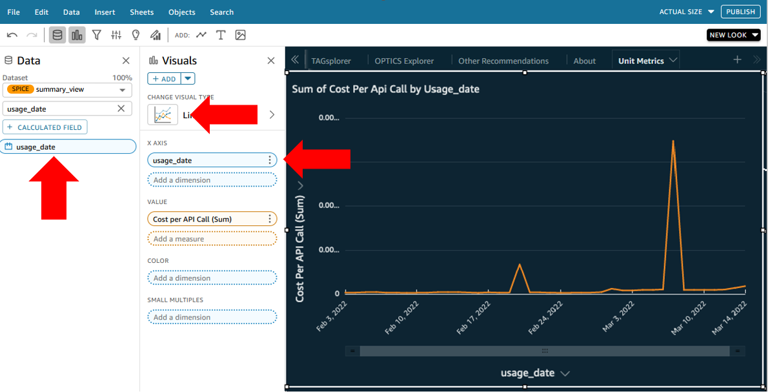Insert a text box using the T icon
This screenshot has height=392, width=768.
point(220,35)
